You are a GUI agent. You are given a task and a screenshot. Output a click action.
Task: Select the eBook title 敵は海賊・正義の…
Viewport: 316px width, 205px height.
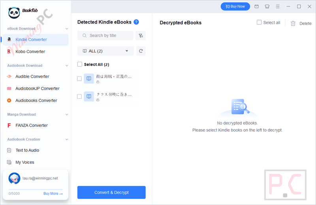[x=114, y=76]
